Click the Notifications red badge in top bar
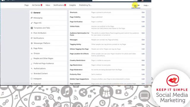 (x=65, y=5)
